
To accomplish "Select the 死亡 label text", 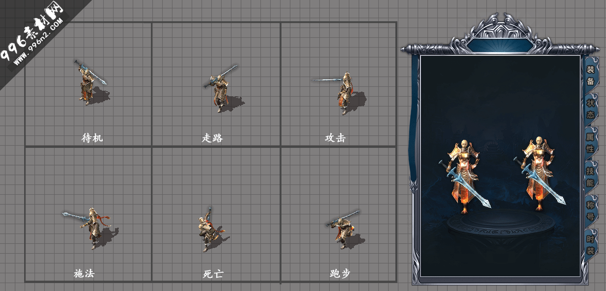I will click(x=213, y=274).
